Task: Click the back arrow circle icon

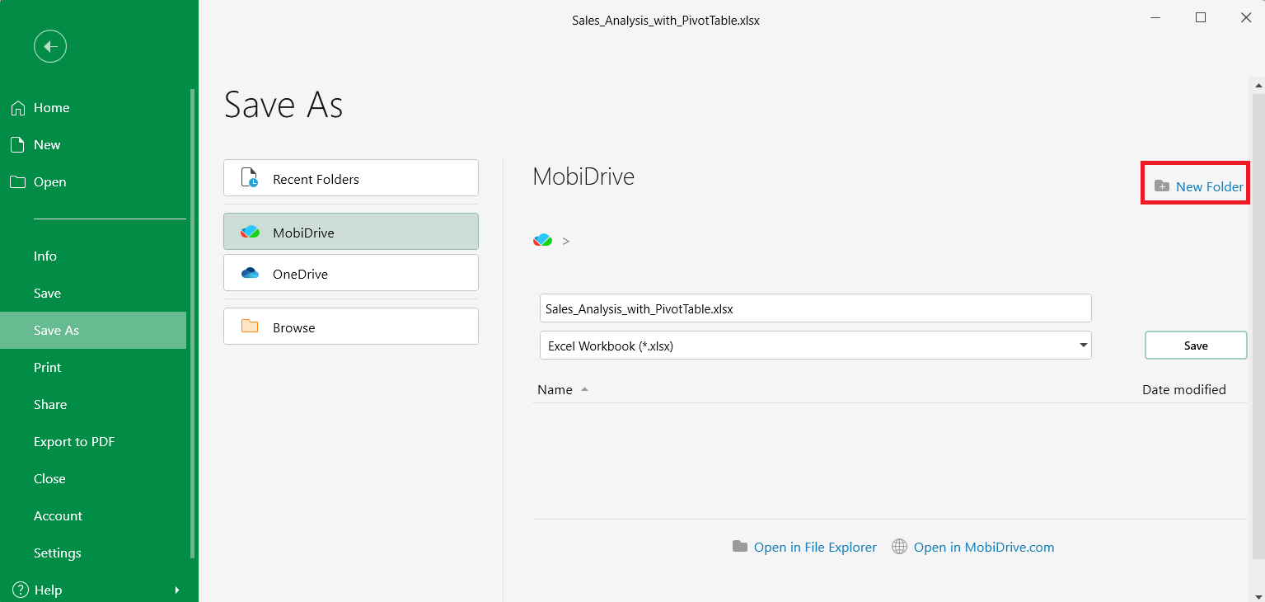Action: [x=50, y=47]
